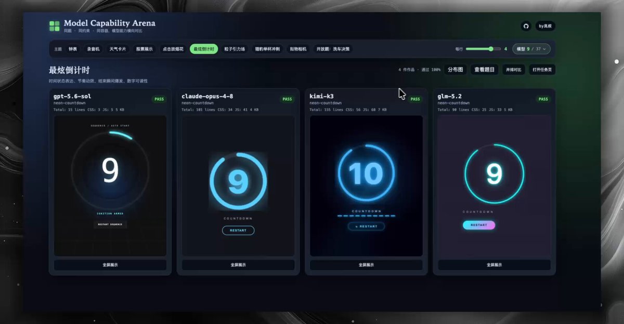This screenshot has height=324, width=624.
Task: Click the gpt-5.6-sol card title
Action: click(x=73, y=97)
